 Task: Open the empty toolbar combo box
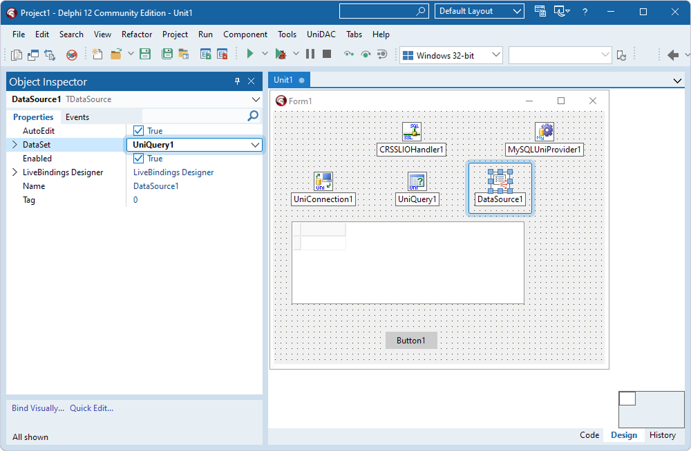(x=560, y=55)
